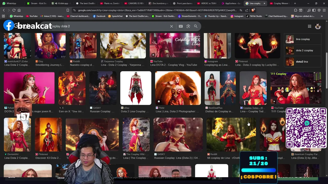Image resolution: width=328 pixels, height=184 pixels.
Task: Open the Instagram bookmark
Action: tap(237, 16)
